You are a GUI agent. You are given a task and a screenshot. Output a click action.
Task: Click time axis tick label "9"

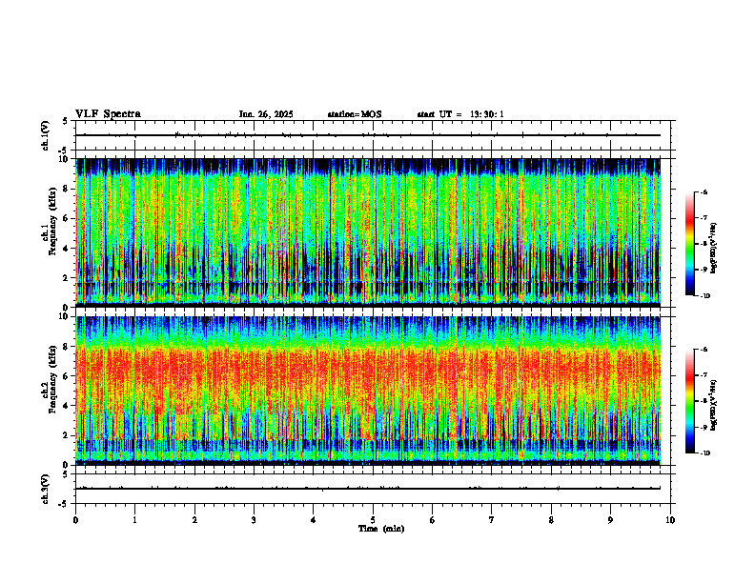[610, 520]
